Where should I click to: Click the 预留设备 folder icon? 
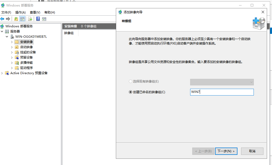tap(17, 57)
